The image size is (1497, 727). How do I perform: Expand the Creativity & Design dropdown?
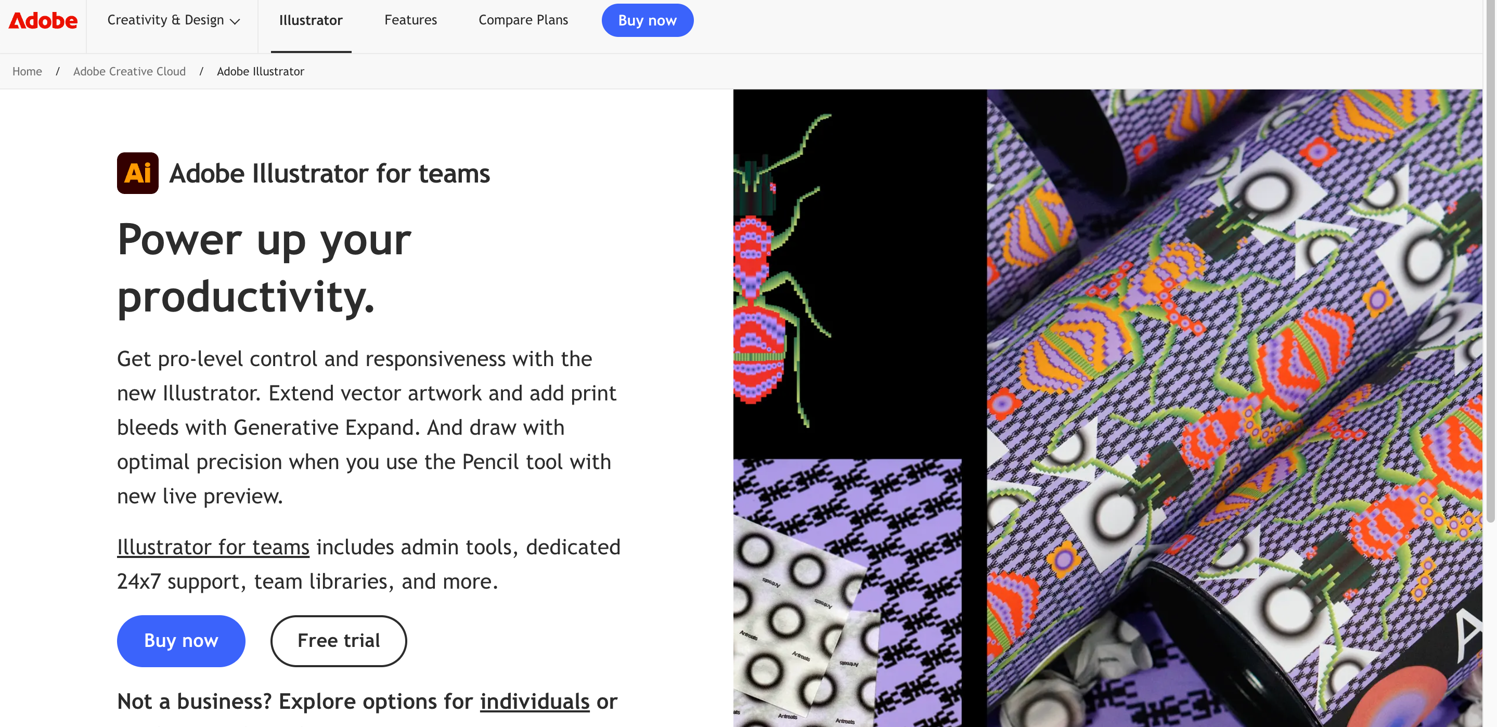pyautogui.click(x=173, y=20)
